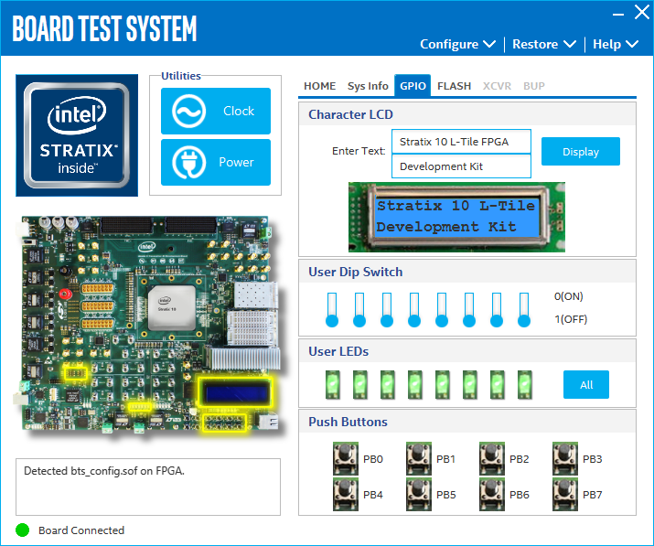Minimize the Board Test System window
This screenshot has height=546, width=654.
pos(618,15)
